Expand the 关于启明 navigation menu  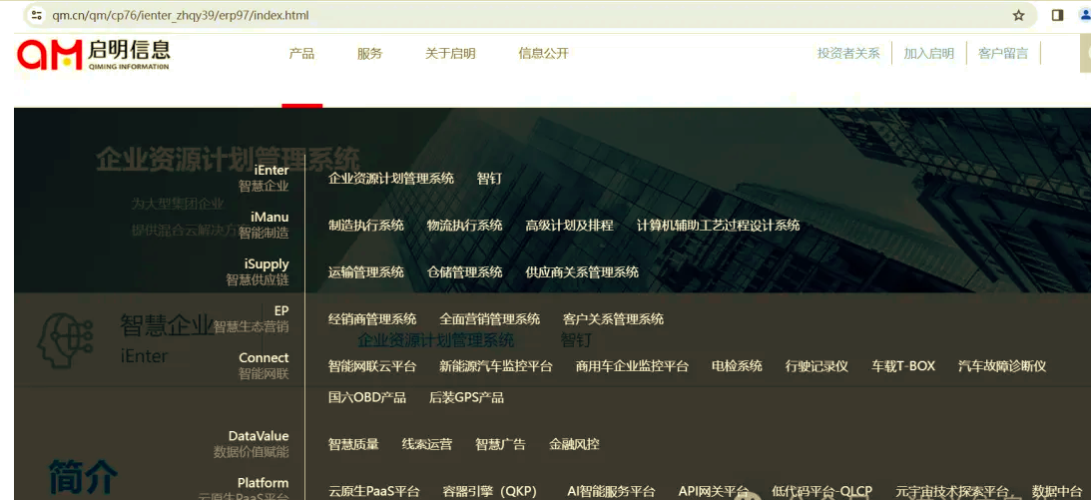point(450,54)
